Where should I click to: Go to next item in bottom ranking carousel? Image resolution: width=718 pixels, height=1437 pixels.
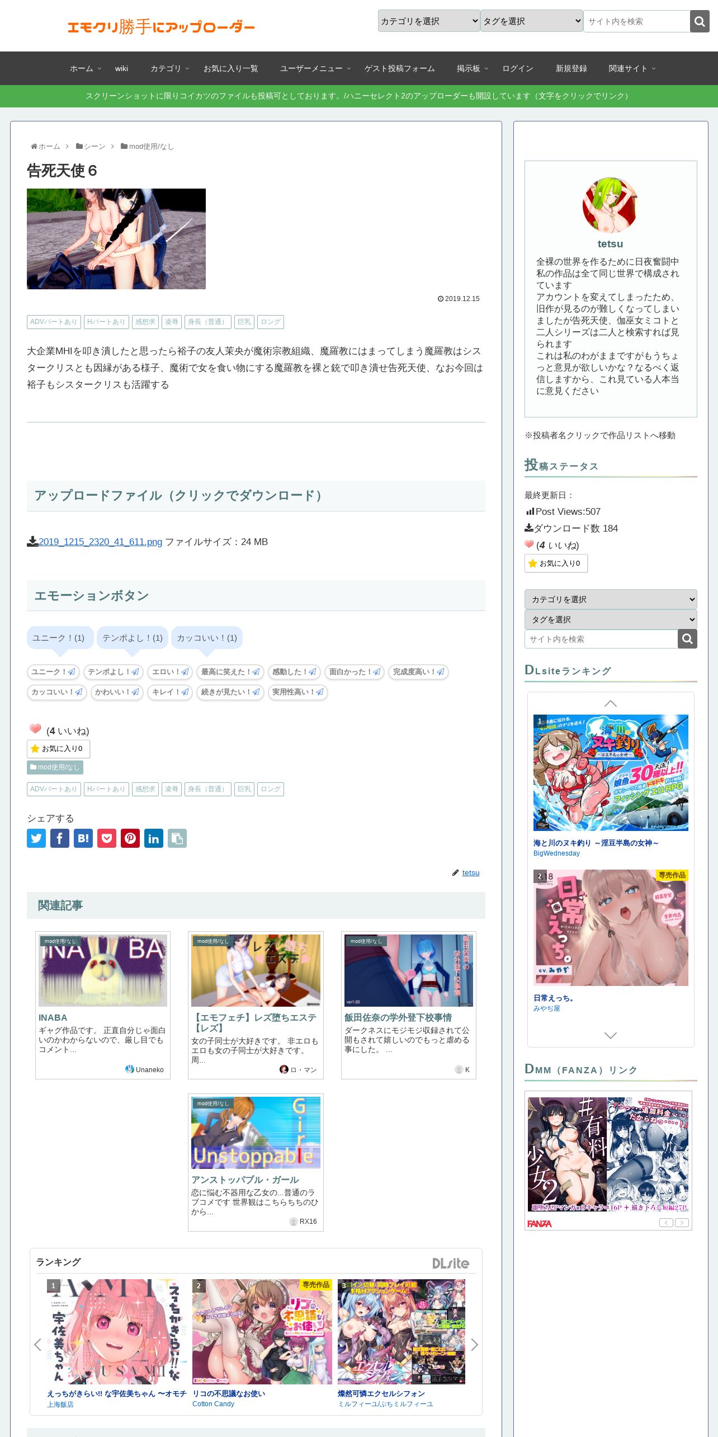pos(474,1345)
